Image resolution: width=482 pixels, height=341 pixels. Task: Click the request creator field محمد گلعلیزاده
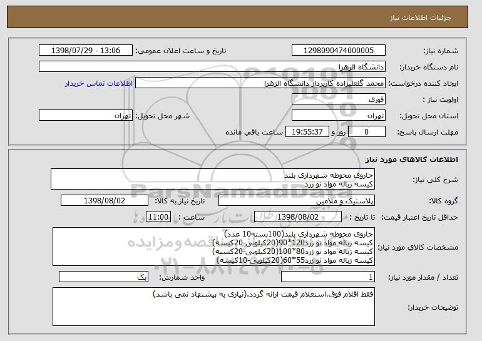[x=260, y=83]
